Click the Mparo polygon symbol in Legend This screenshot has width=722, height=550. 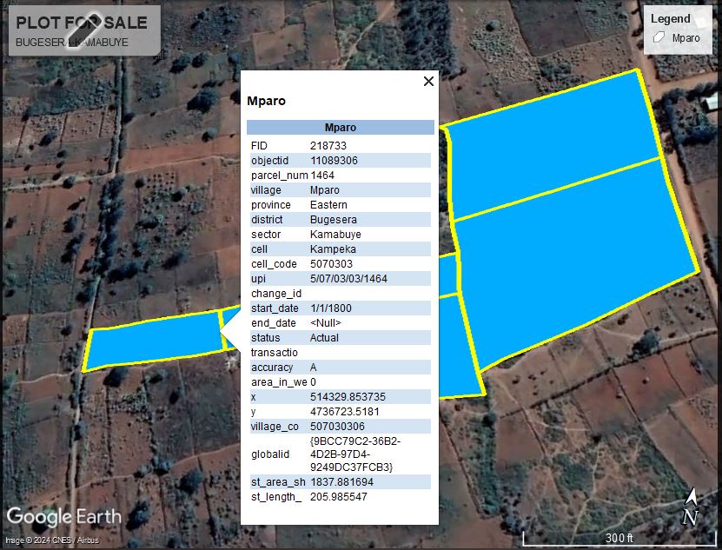point(659,37)
